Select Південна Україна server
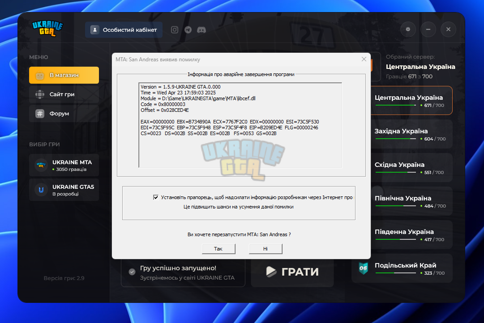The image size is (484, 323). point(411,235)
